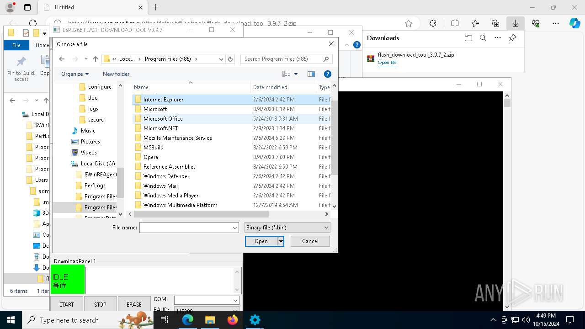
Task: Click the Open button
Action: [261, 241]
